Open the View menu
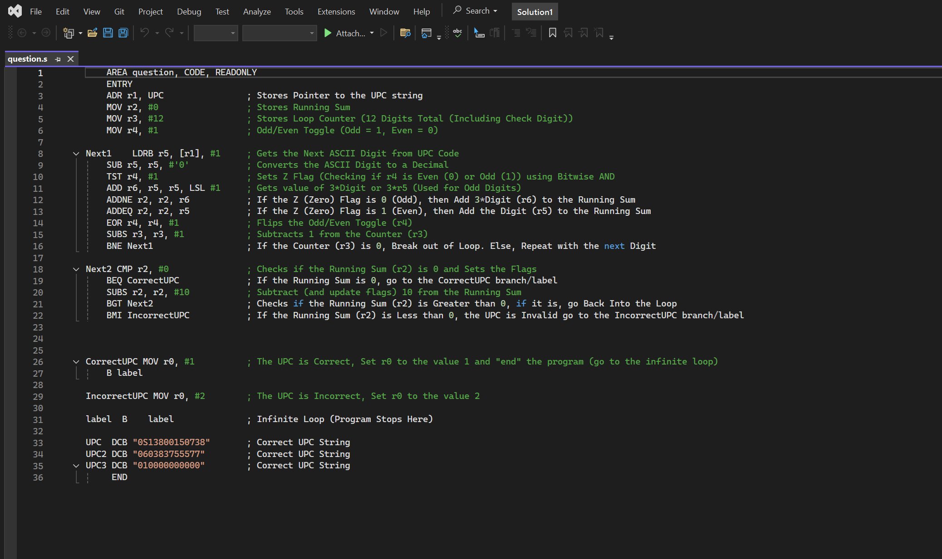Viewport: 942px width, 559px height. pos(92,11)
